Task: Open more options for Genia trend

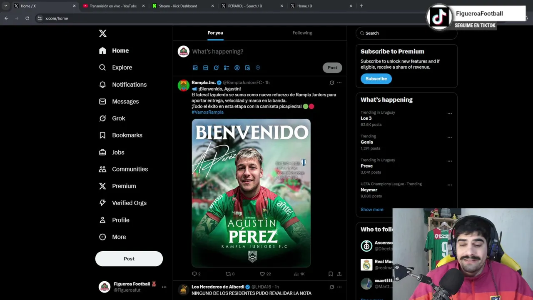Action: pos(450,137)
